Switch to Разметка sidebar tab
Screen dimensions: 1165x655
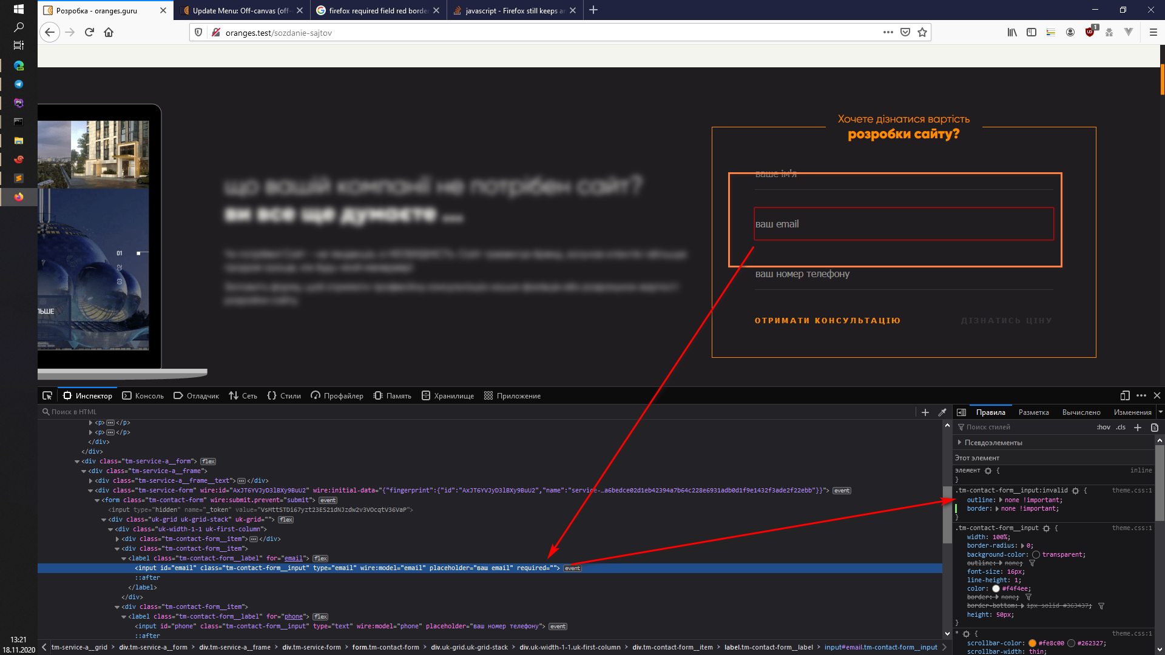[x=1033, y=412]
